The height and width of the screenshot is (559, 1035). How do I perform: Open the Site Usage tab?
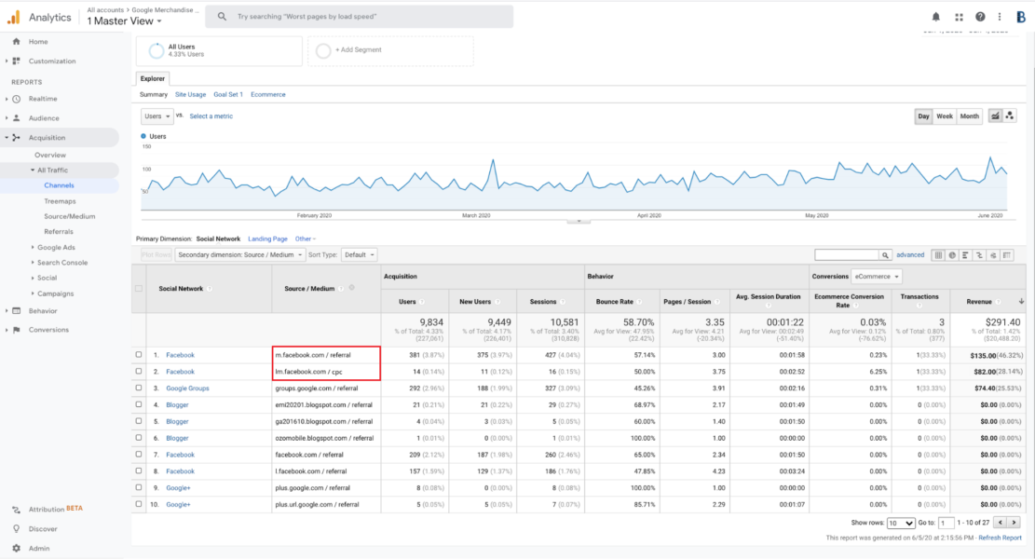190,94
